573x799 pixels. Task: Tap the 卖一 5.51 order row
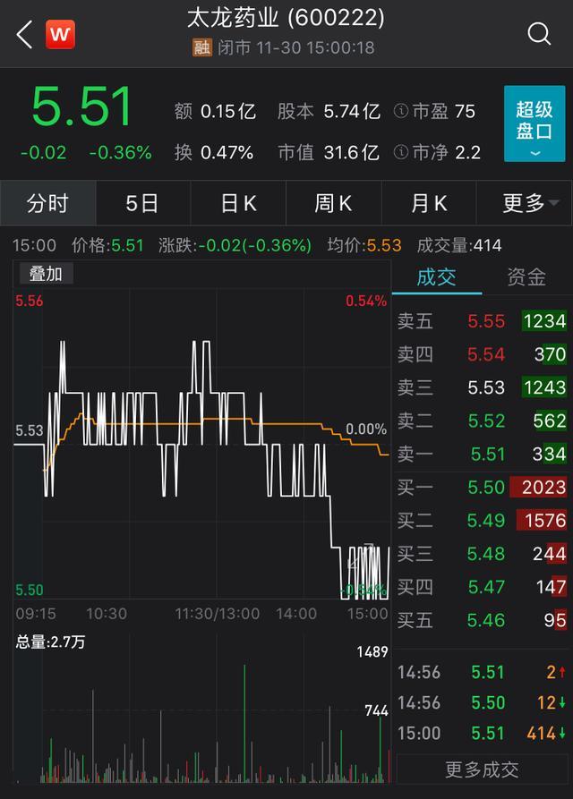coord(482,454)
